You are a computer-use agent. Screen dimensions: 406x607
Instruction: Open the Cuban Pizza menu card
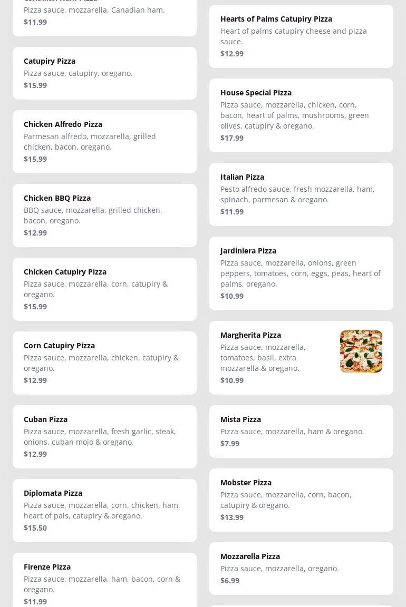[x=104, y=437]
